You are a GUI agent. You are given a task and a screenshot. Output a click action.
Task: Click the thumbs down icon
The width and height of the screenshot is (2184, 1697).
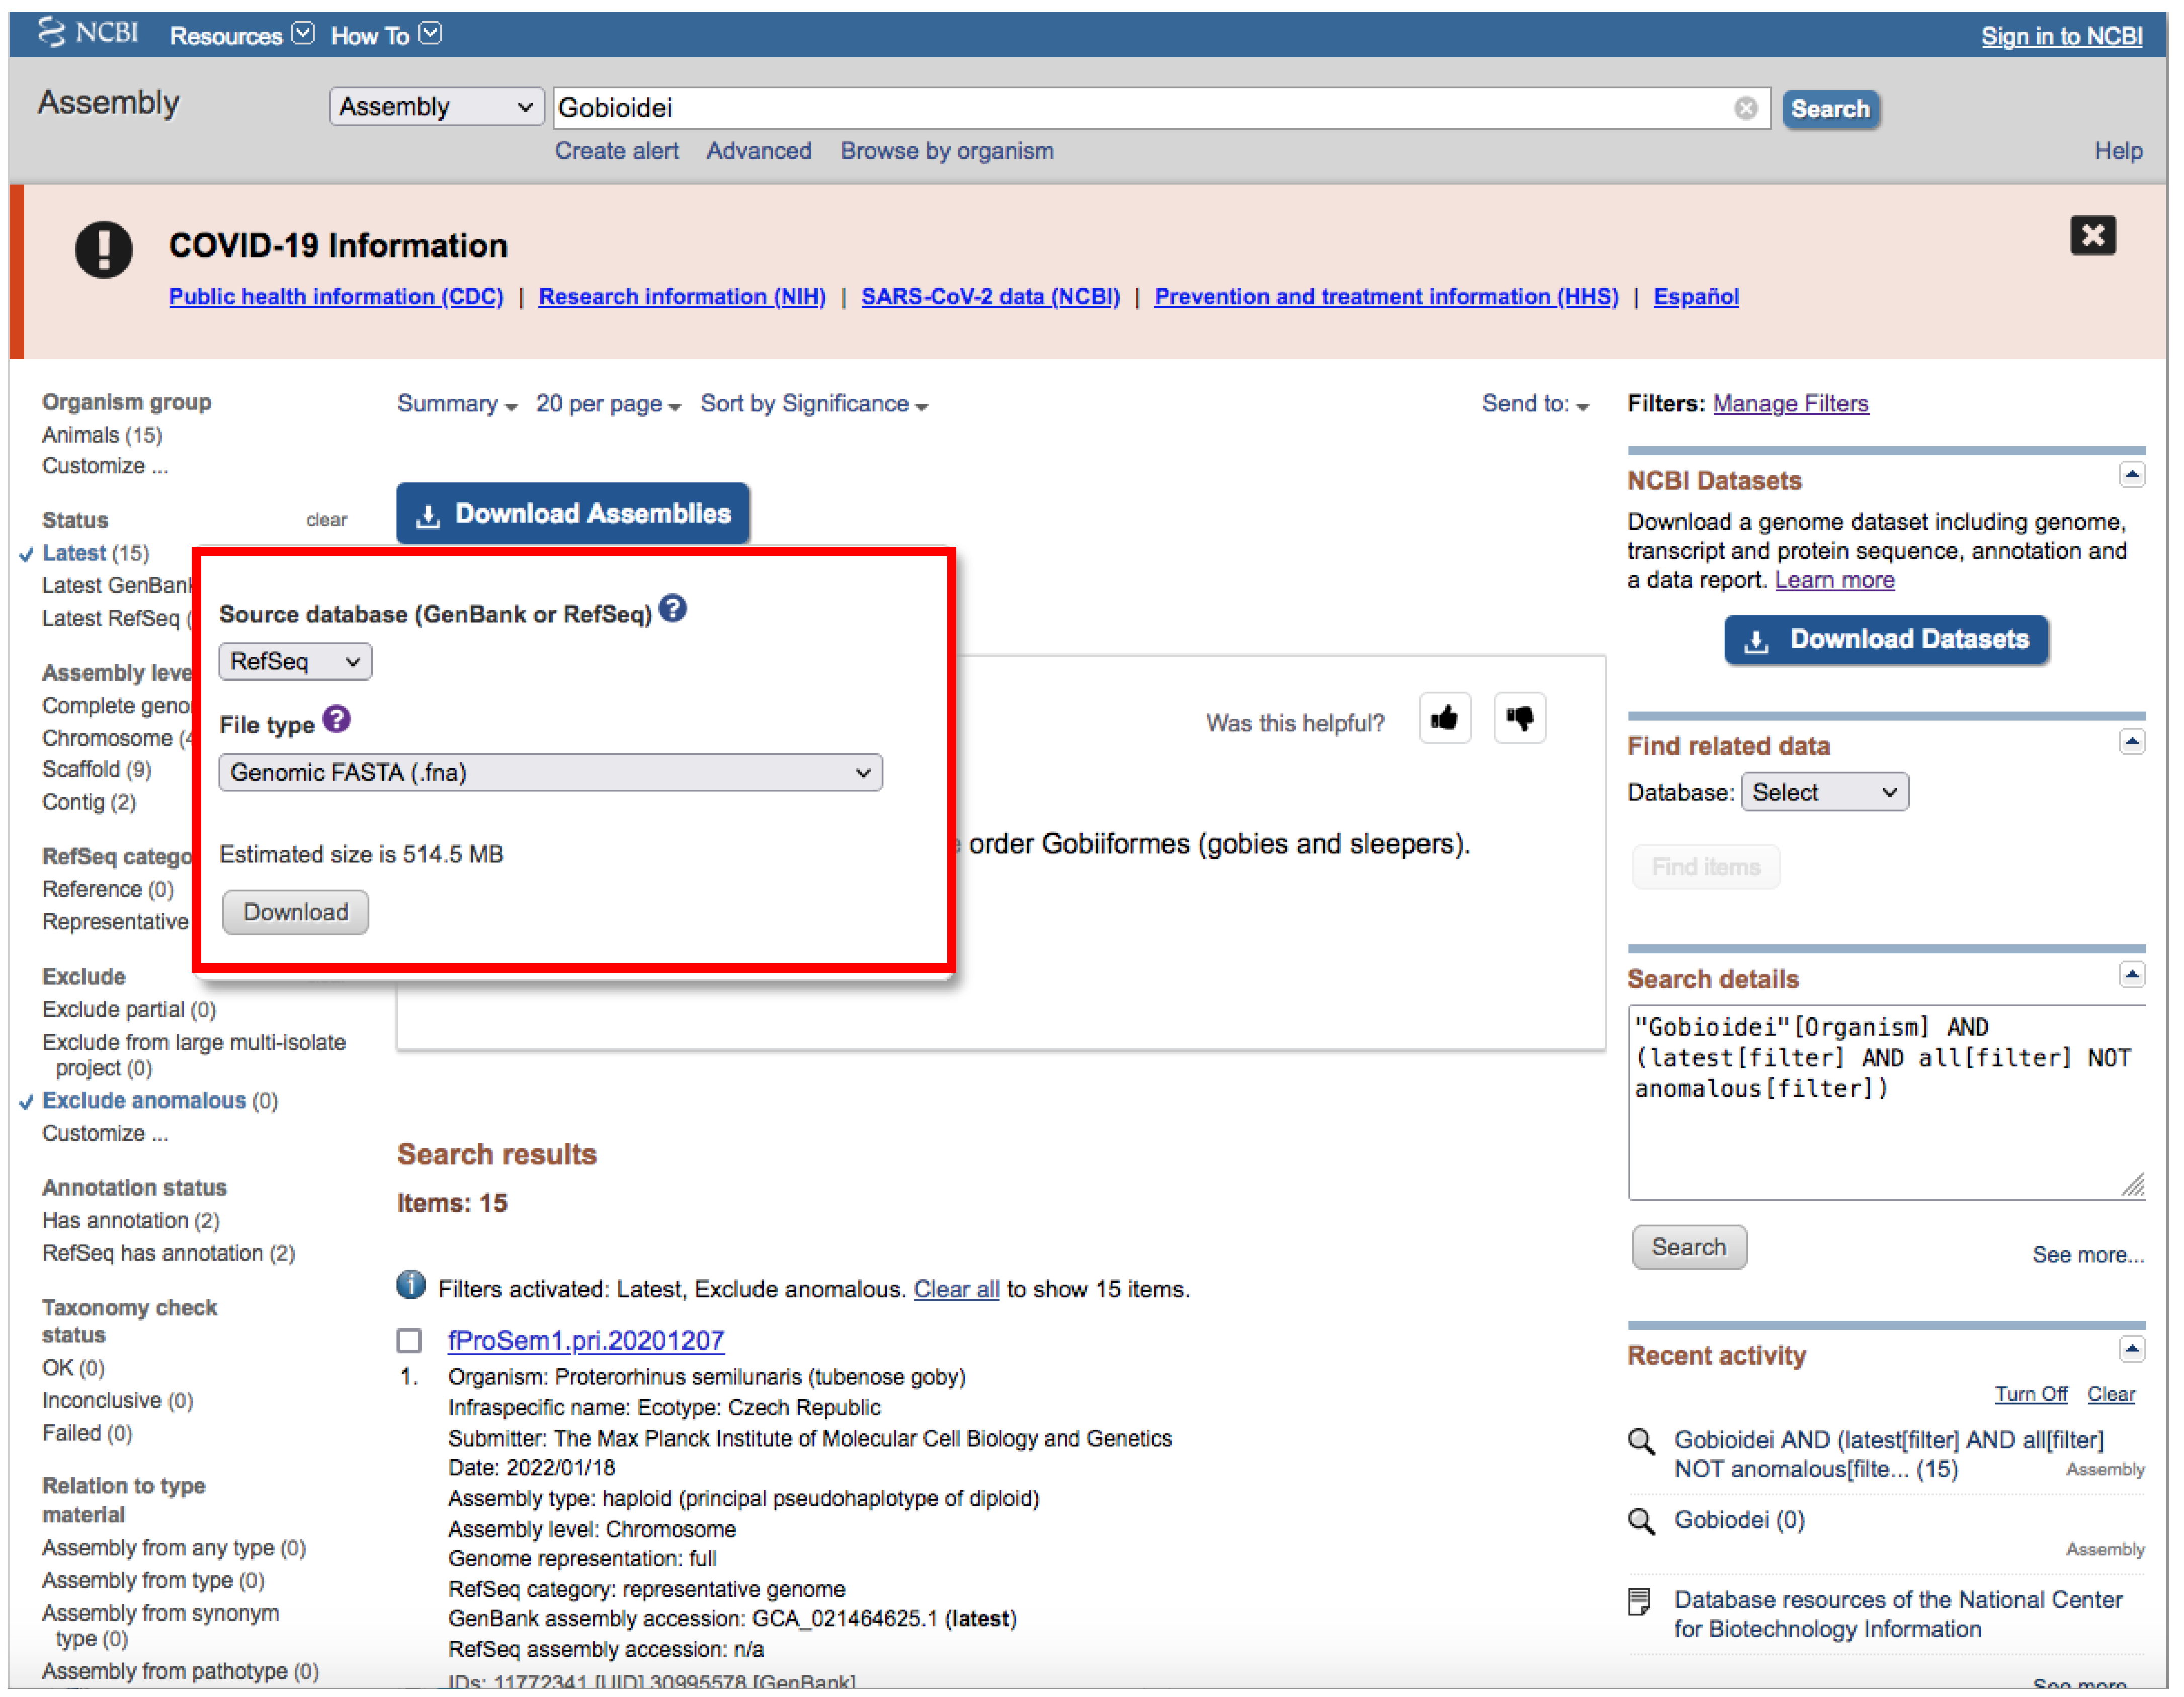click(1519, 718)
